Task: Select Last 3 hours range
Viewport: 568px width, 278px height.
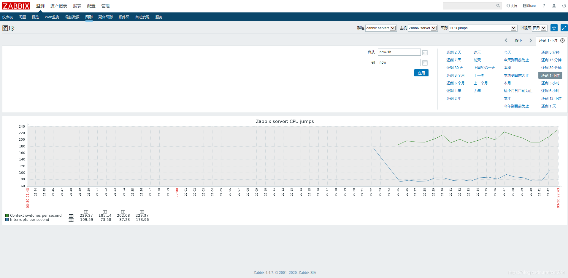Action: [550, 83]
